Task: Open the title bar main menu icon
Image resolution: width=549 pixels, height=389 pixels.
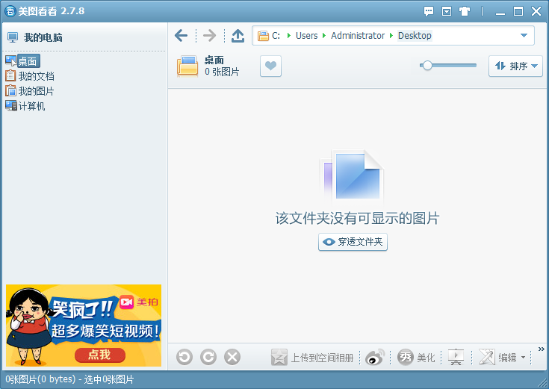Action: (x=447, y=11)
